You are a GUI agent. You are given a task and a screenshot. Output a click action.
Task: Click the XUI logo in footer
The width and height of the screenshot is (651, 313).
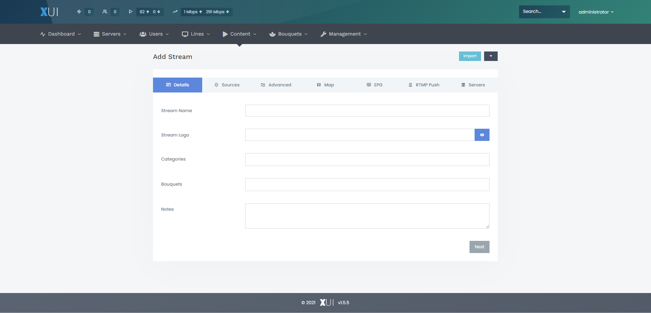click(x=327, y=302)
